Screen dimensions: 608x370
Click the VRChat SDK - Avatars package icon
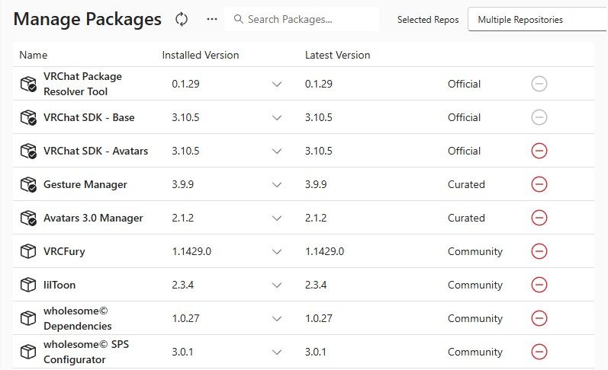[x=28, y=151]
